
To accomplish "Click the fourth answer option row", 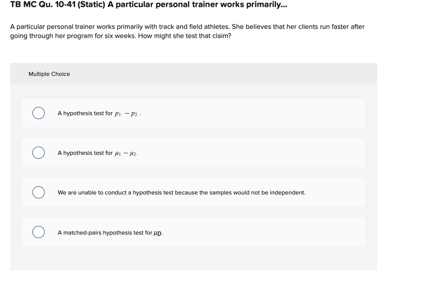I will pos(193,232).
